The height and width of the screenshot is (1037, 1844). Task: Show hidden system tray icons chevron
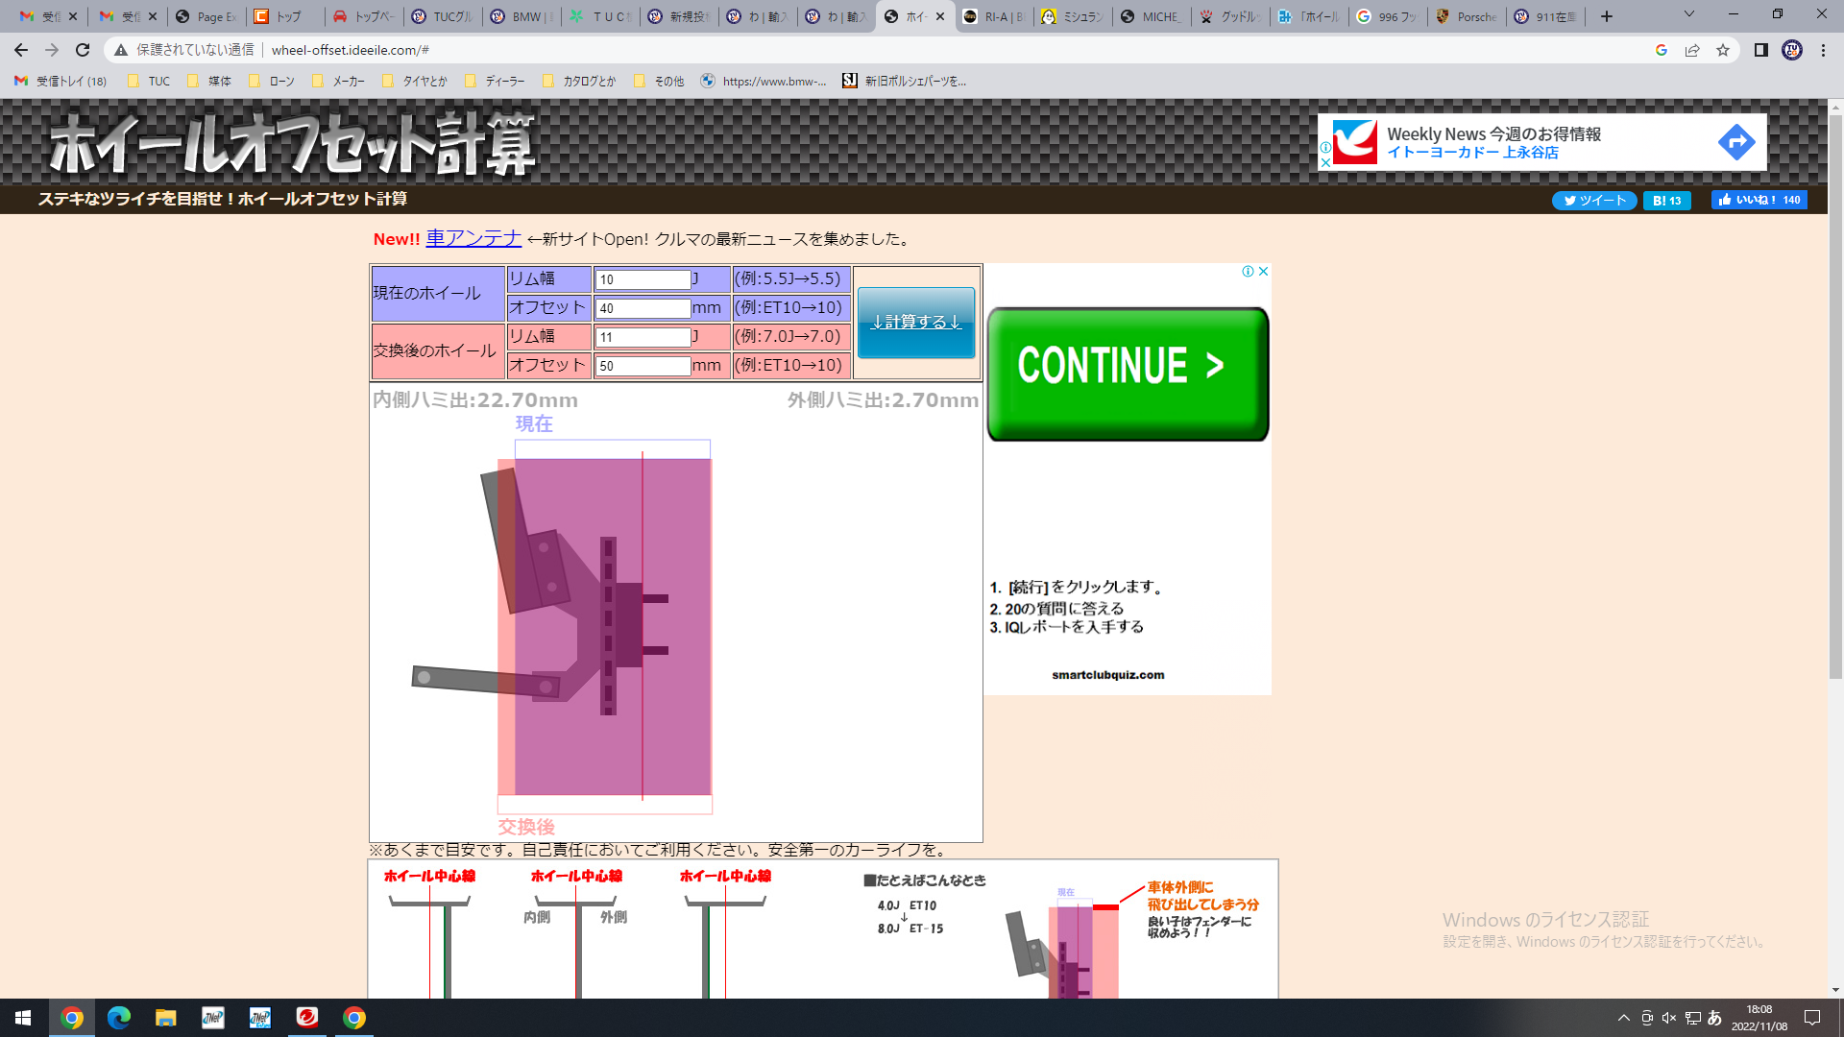point(1623,1018)
